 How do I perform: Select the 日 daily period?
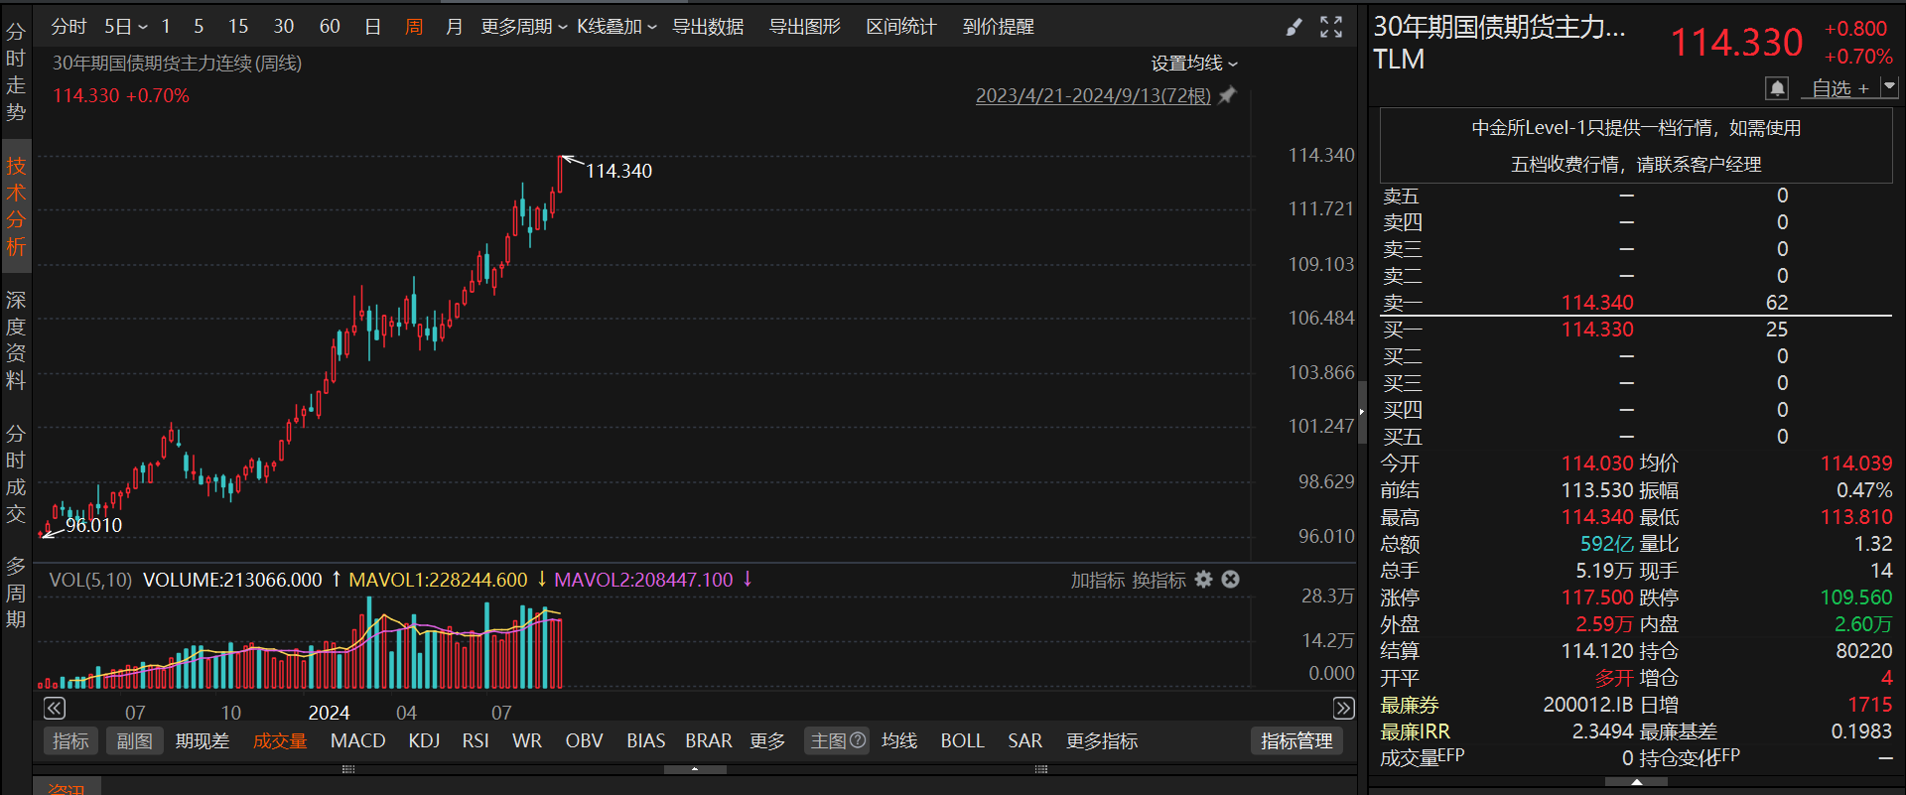[373, 27]
